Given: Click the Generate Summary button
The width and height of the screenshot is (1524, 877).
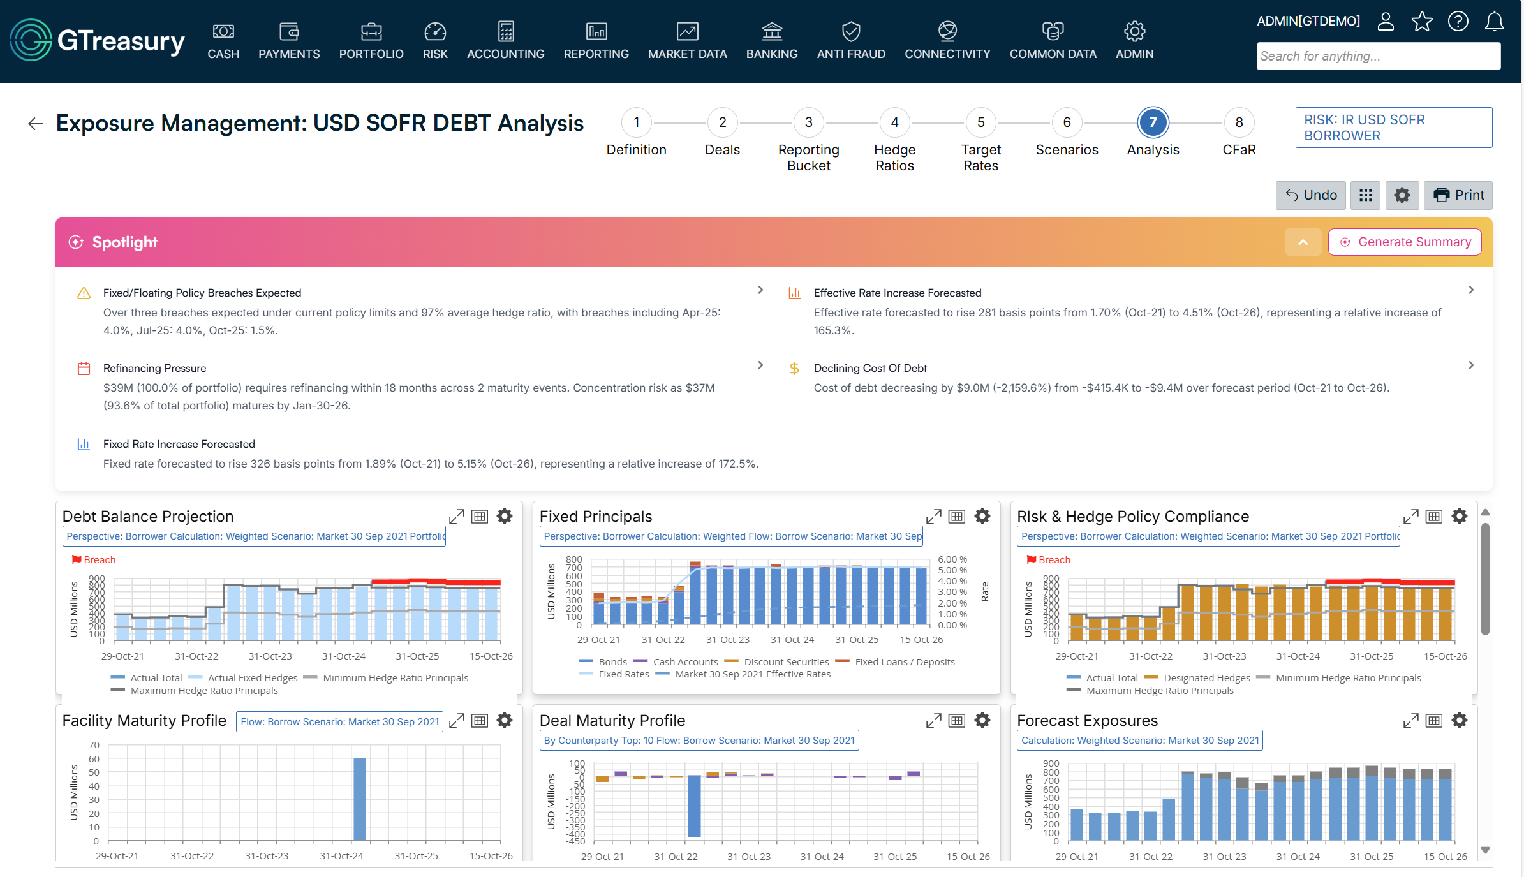Looking at the screenshot, I should pos(1404,242).
